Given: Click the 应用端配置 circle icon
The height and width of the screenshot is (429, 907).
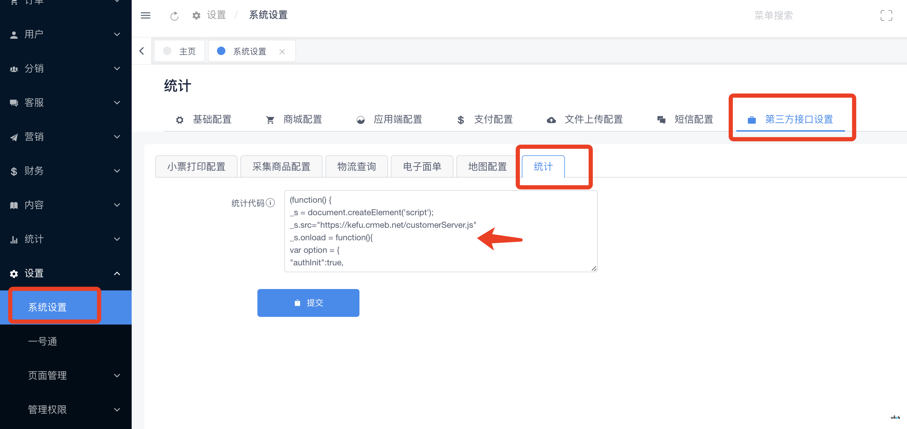Looking at the screenshot, I should coord(361,120).
